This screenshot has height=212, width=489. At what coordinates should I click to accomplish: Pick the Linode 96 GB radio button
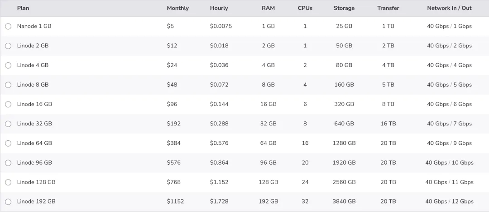tap(8, 163)
